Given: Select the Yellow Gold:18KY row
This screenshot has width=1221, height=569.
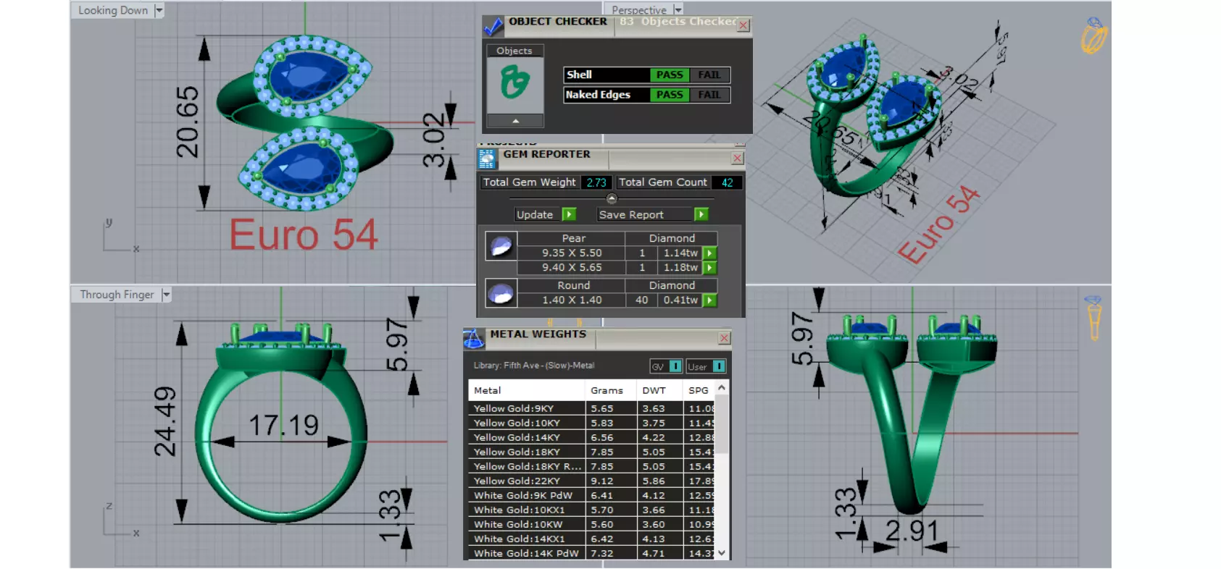Looking at the screenshot, I should pyautogui.click(x=591, y=452).
